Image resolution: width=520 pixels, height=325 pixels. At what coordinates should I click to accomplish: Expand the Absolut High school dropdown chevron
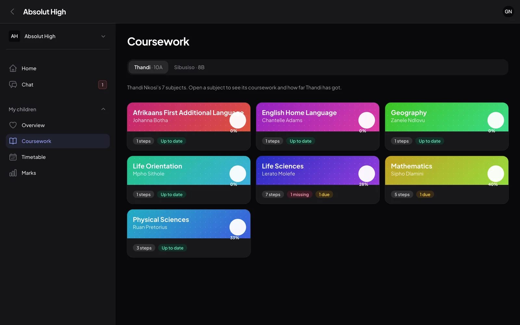(103, 36)
